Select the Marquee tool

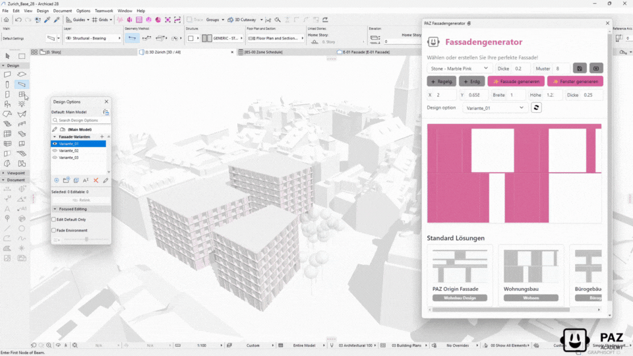22,56
